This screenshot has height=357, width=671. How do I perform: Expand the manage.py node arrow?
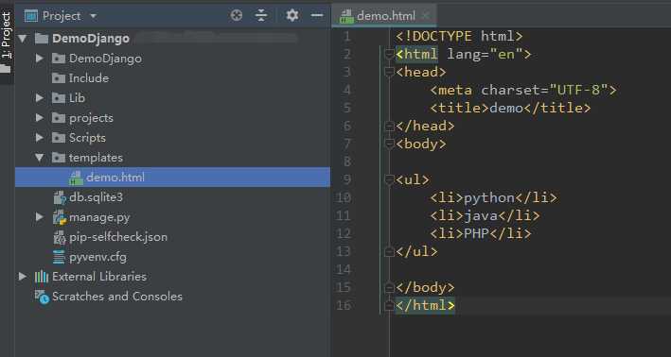pyautogui.click(x=40, y=217)
